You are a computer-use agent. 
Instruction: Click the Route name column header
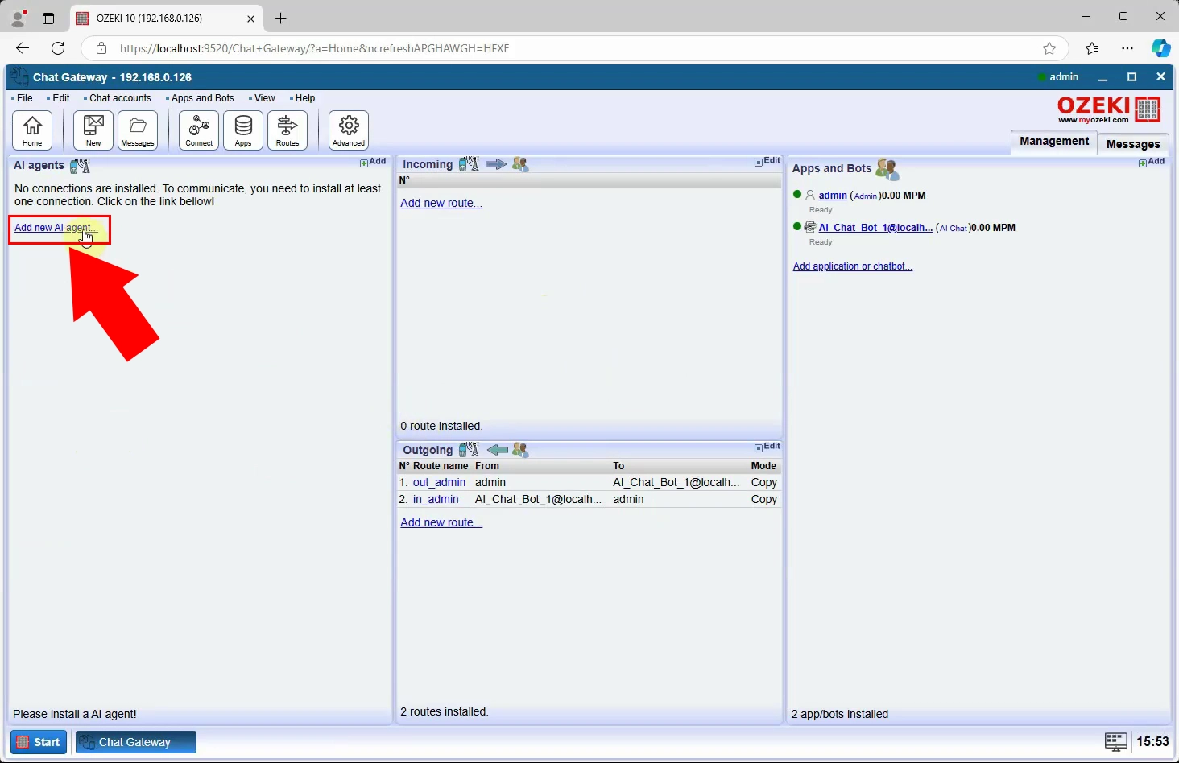tap(441, 466)
